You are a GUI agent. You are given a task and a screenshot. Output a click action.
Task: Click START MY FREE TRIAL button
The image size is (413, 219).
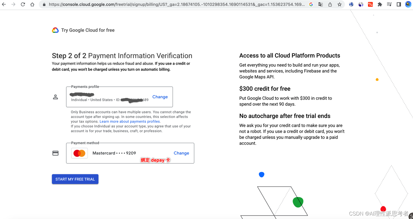[x=75, y=179]
